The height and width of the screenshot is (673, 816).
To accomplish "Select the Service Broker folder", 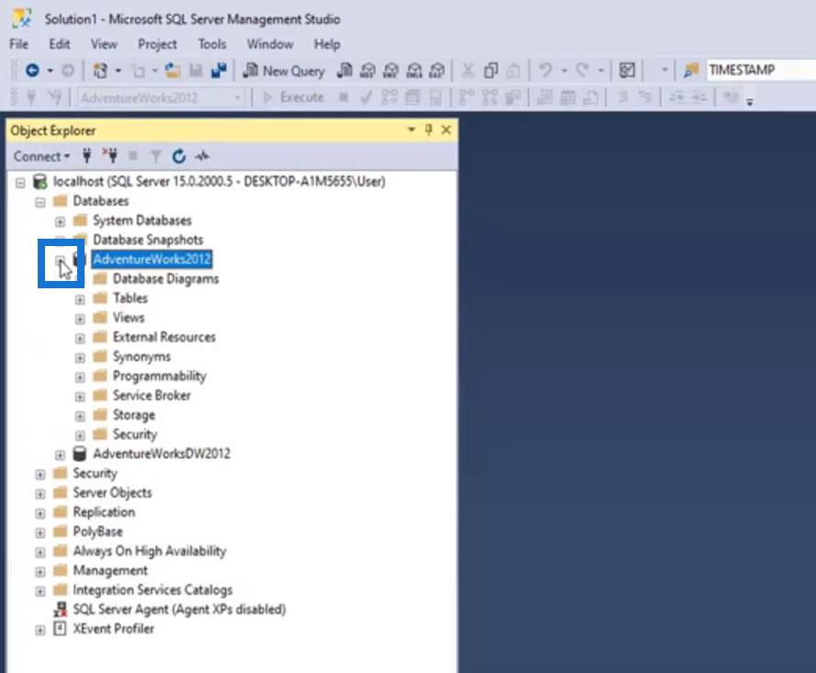I will click(x=152, y=396).
